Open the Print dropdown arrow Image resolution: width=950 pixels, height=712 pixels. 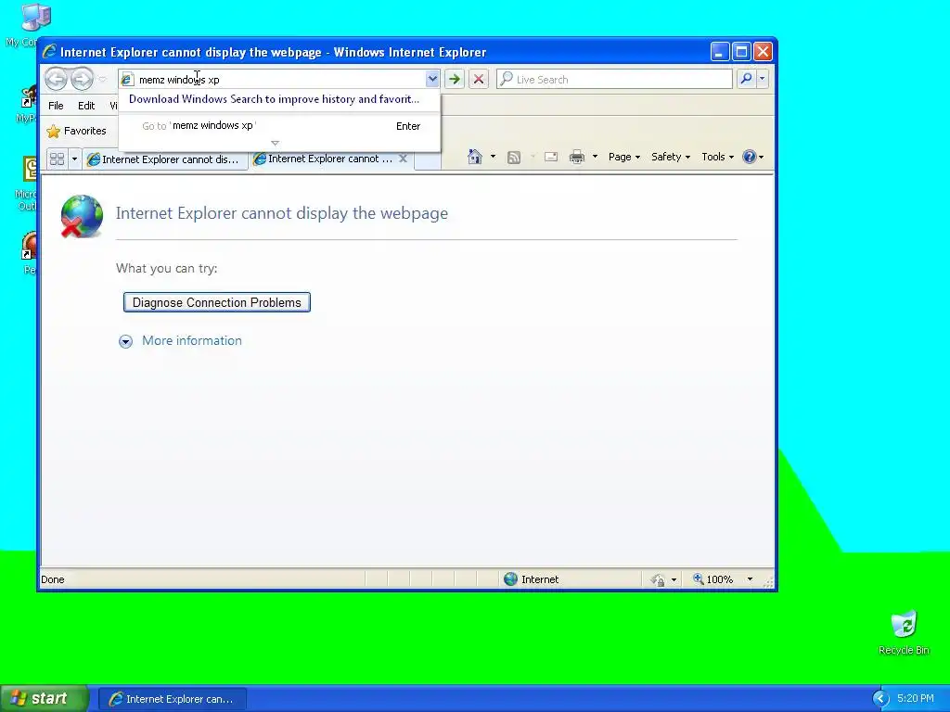(595, 157)
